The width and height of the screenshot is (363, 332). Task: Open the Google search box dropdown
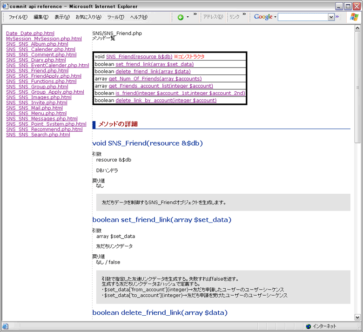pos(331,17)
